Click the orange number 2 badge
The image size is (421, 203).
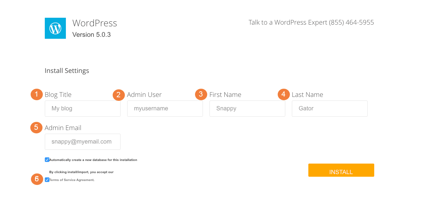[119, 95]
